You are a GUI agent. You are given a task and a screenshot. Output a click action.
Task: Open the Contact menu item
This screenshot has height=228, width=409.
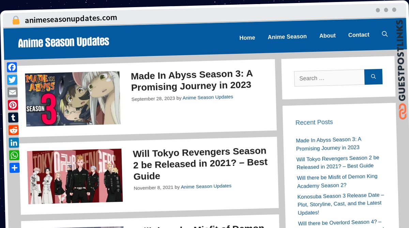click(359, 35)
